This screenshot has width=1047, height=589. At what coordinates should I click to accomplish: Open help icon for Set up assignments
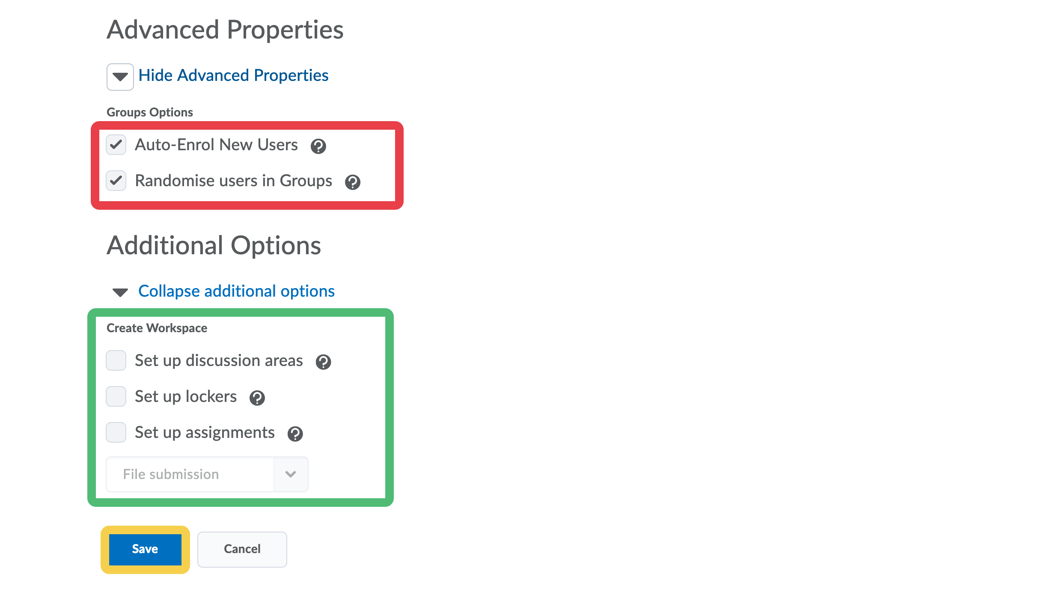coord(295,434)
